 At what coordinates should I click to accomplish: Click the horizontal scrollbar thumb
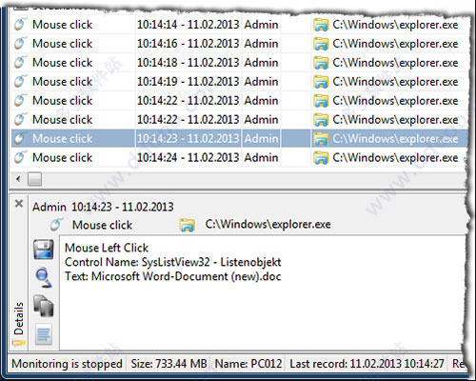tap(34, 179)
